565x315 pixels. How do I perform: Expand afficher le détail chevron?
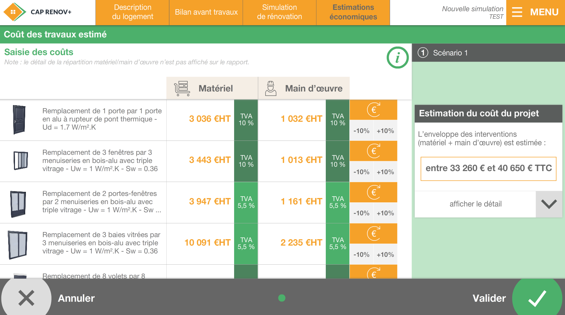click(x=549, y=204)
